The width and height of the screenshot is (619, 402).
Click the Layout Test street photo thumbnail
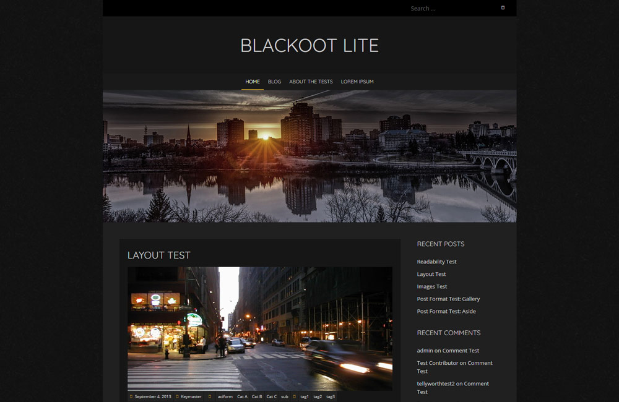pyautogui.click(x=260, y=328)
